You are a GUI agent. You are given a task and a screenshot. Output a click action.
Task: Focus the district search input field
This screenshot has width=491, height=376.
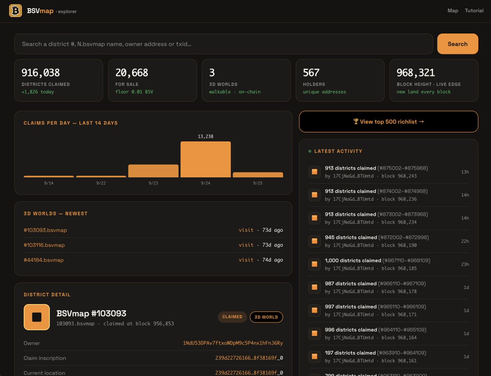(224, 44)
